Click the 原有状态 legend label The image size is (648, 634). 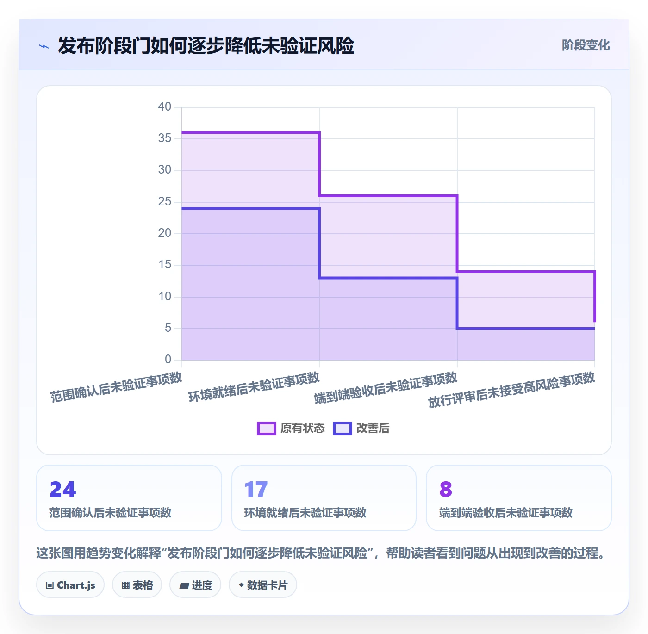coord(303,429)
